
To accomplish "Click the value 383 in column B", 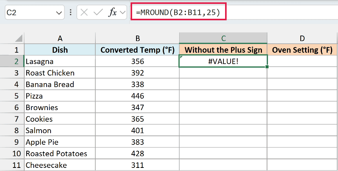I will click(137, 142).
